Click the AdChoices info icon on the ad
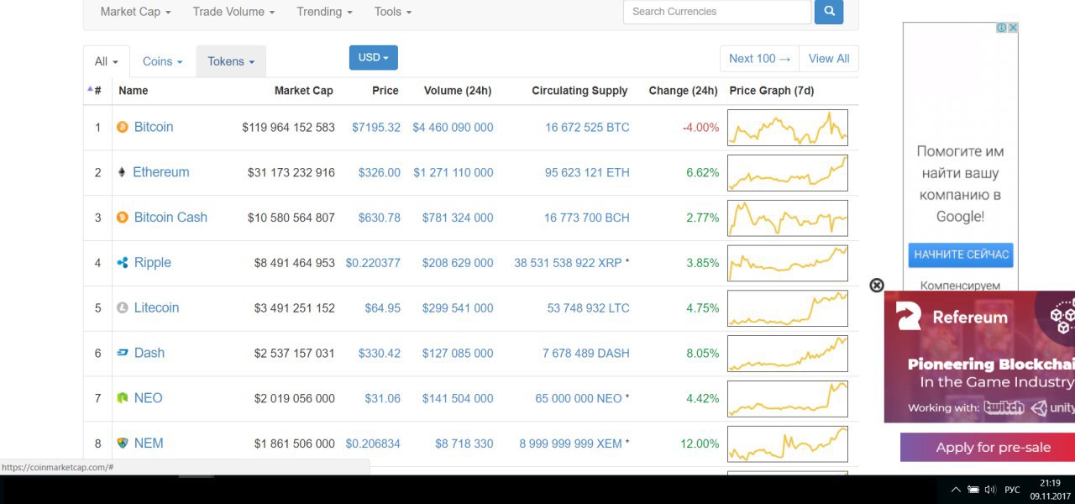 click(x=1002, y=28)
